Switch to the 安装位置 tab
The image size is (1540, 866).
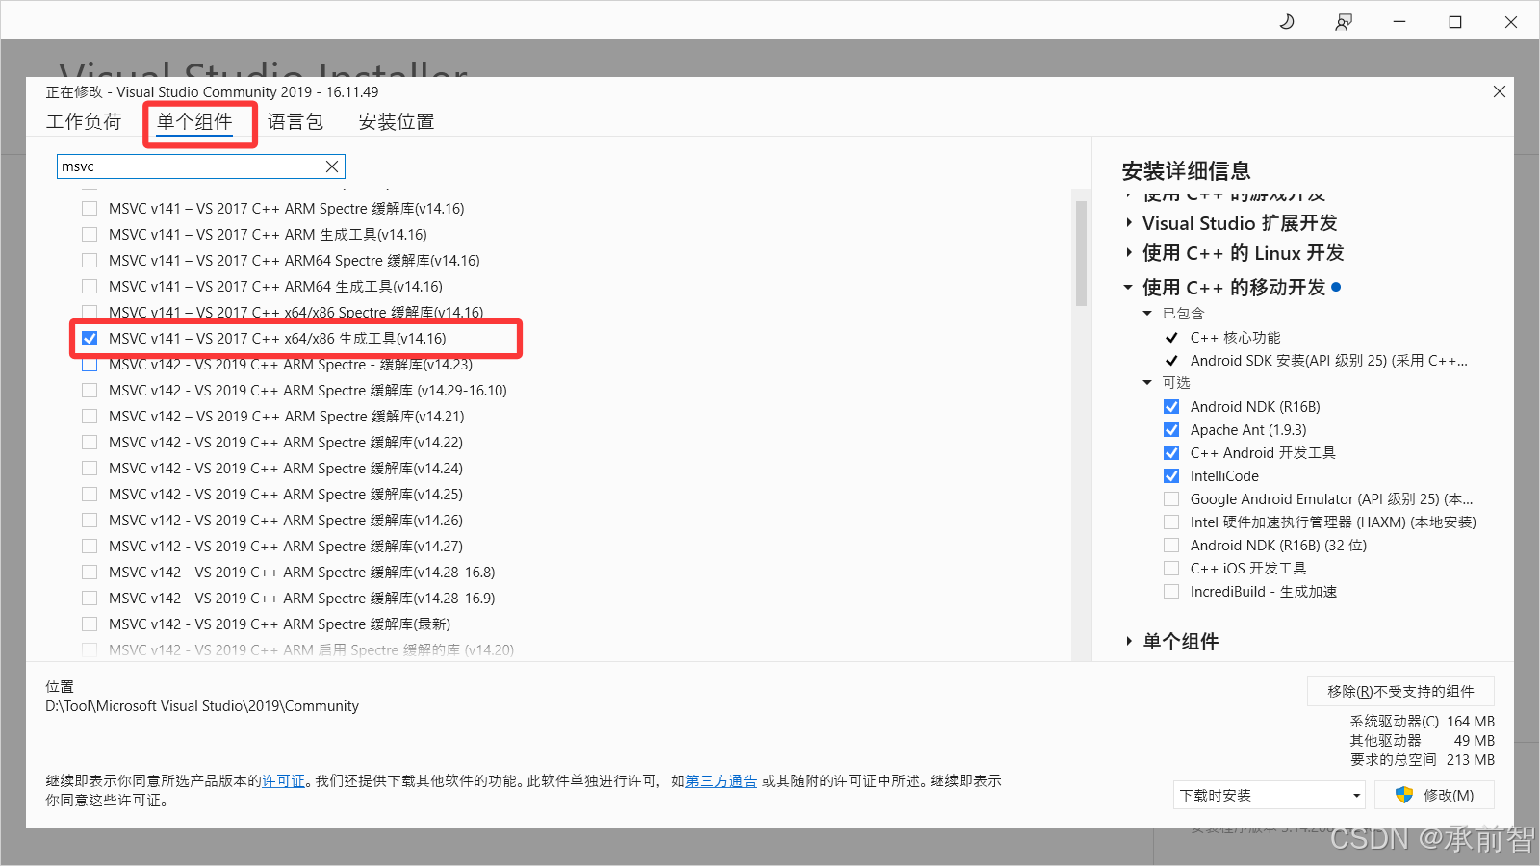[397, 121]
